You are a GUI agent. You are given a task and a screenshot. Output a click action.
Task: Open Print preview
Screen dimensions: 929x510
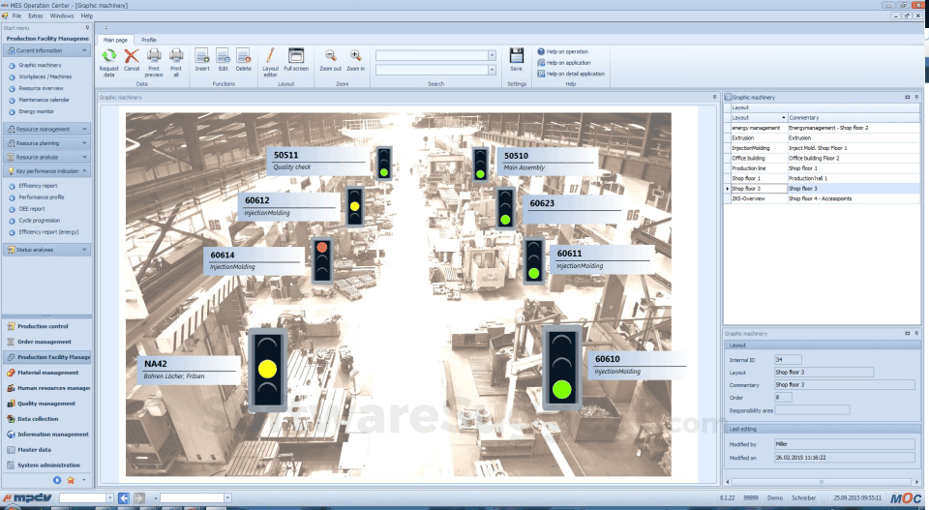pyautogui.click(x=154, y=56)
